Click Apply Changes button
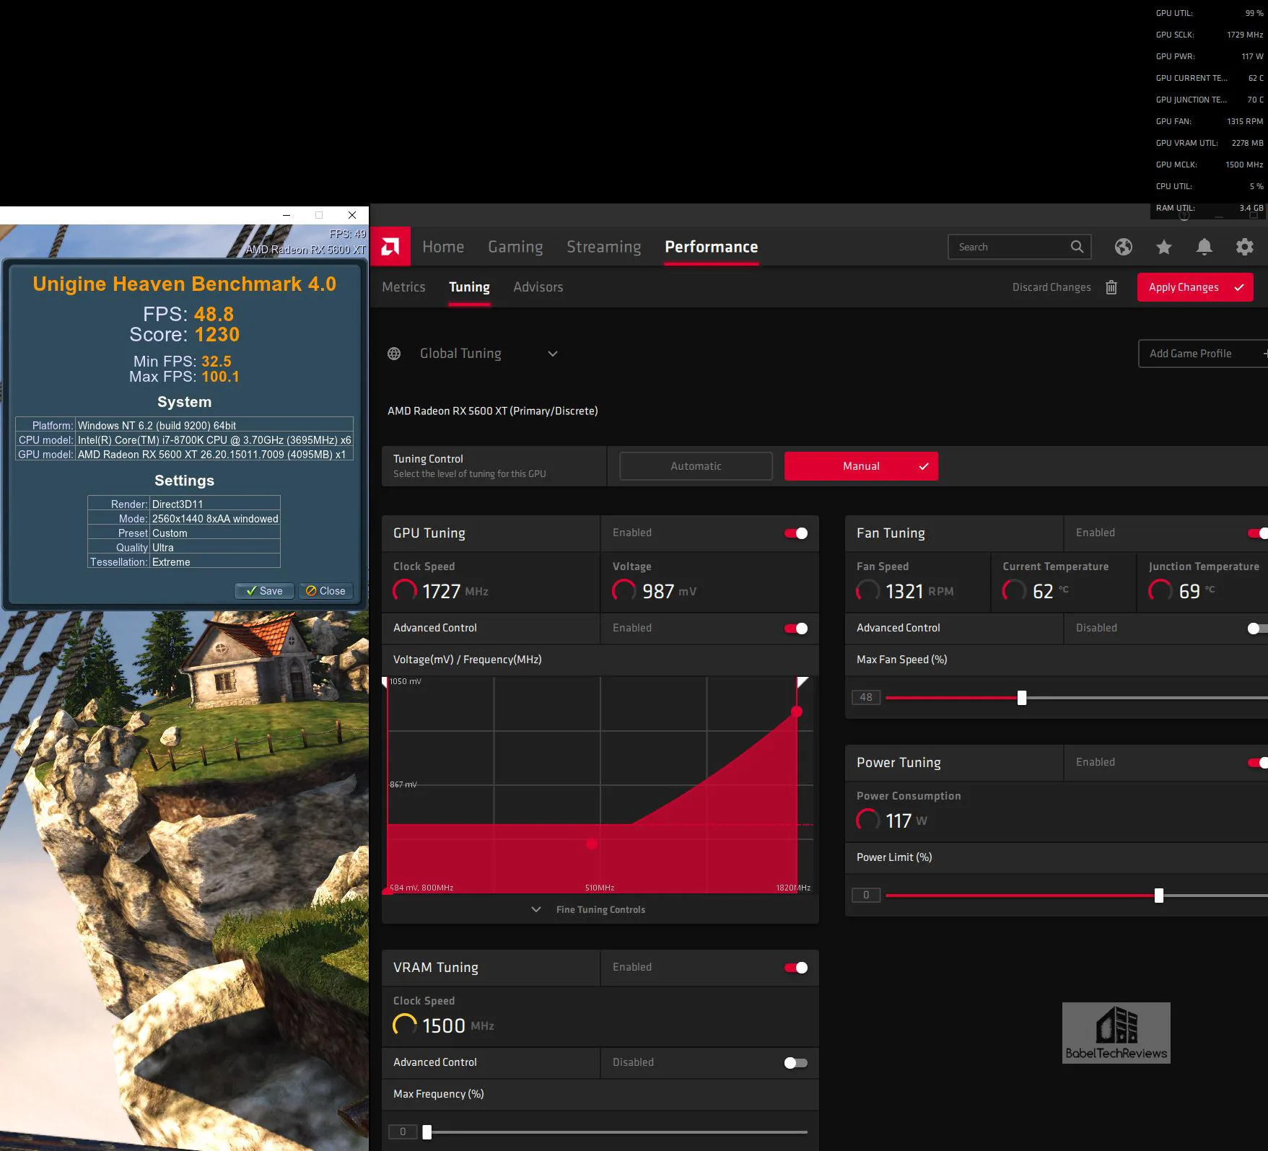 click(x=1195, y=287)
